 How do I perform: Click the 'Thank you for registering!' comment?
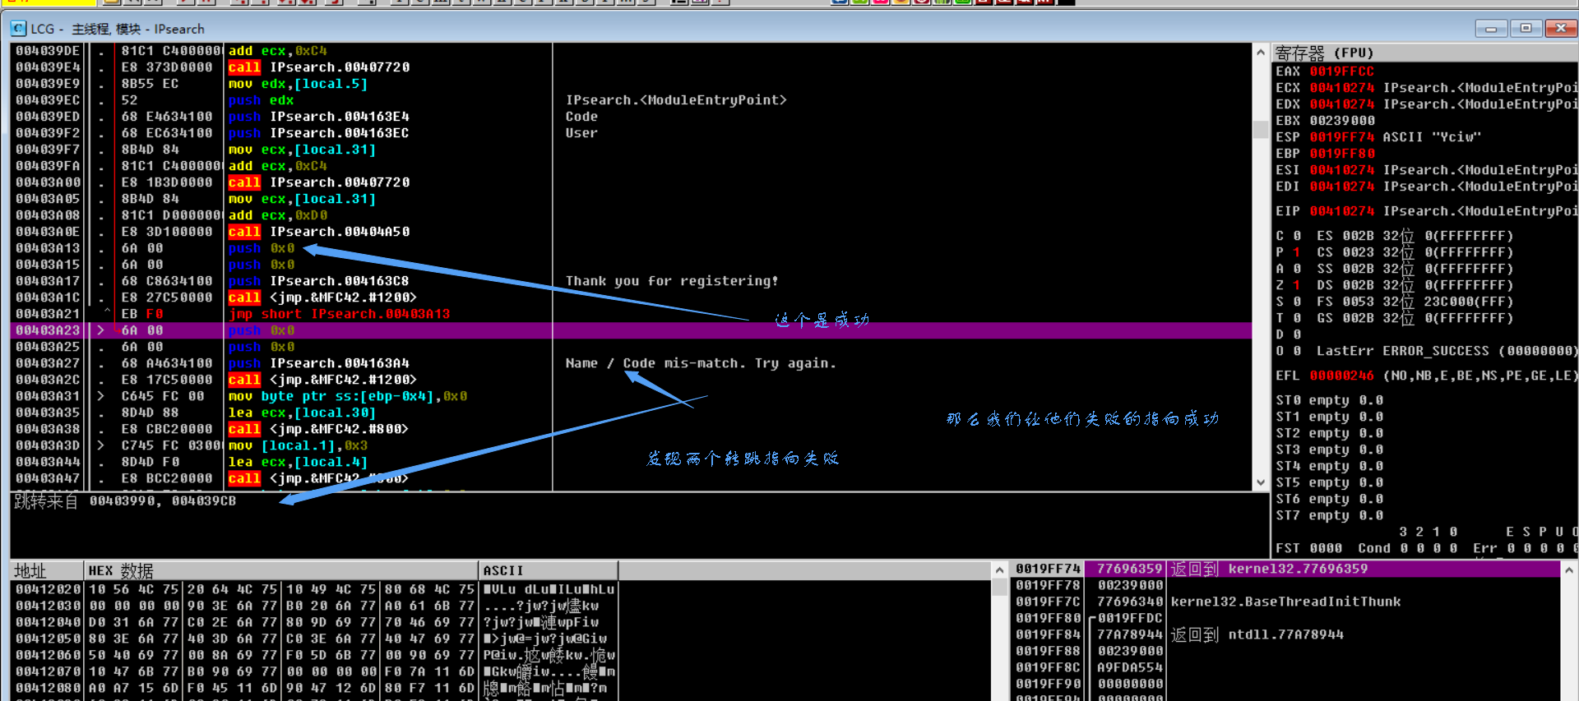pyautogui.click(x=671, y=281)
